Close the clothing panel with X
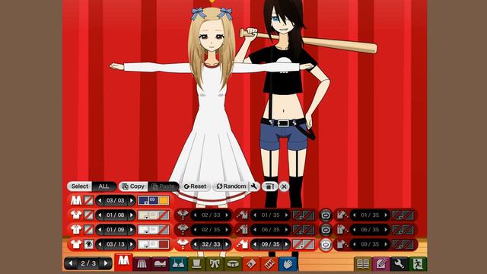This screenshot has height=274, width=487. [x=284, y=186]
